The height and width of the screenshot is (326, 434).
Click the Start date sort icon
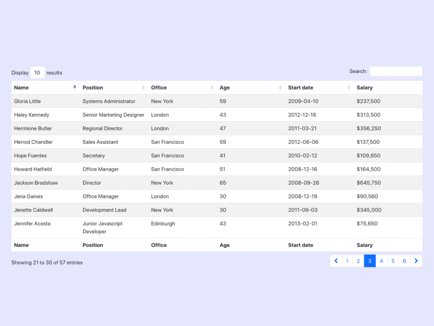(349, 88)
